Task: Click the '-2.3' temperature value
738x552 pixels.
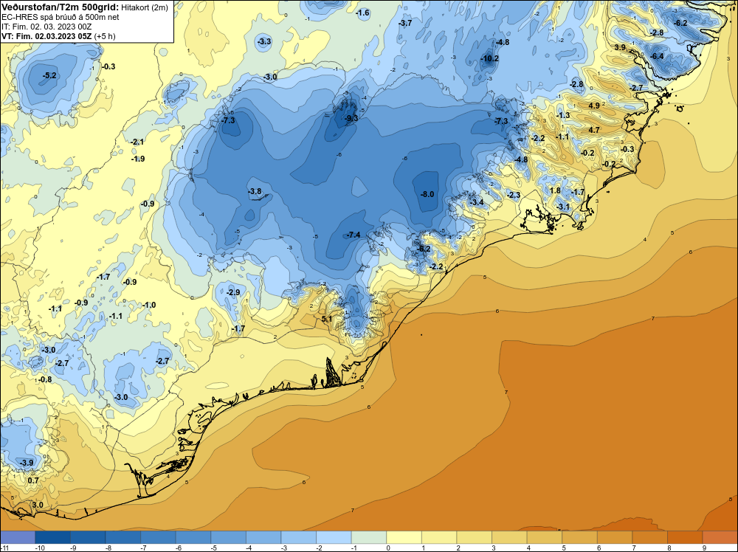Action: click(514, 195)
